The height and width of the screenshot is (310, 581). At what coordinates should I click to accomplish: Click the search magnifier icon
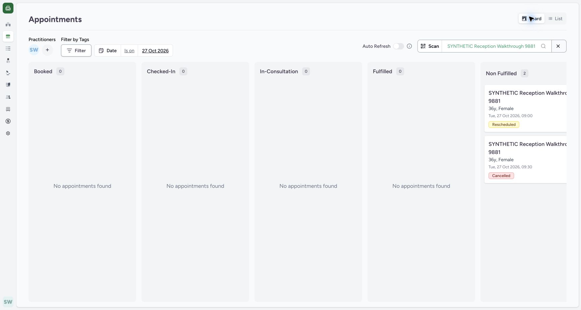[x=543, y=46]
